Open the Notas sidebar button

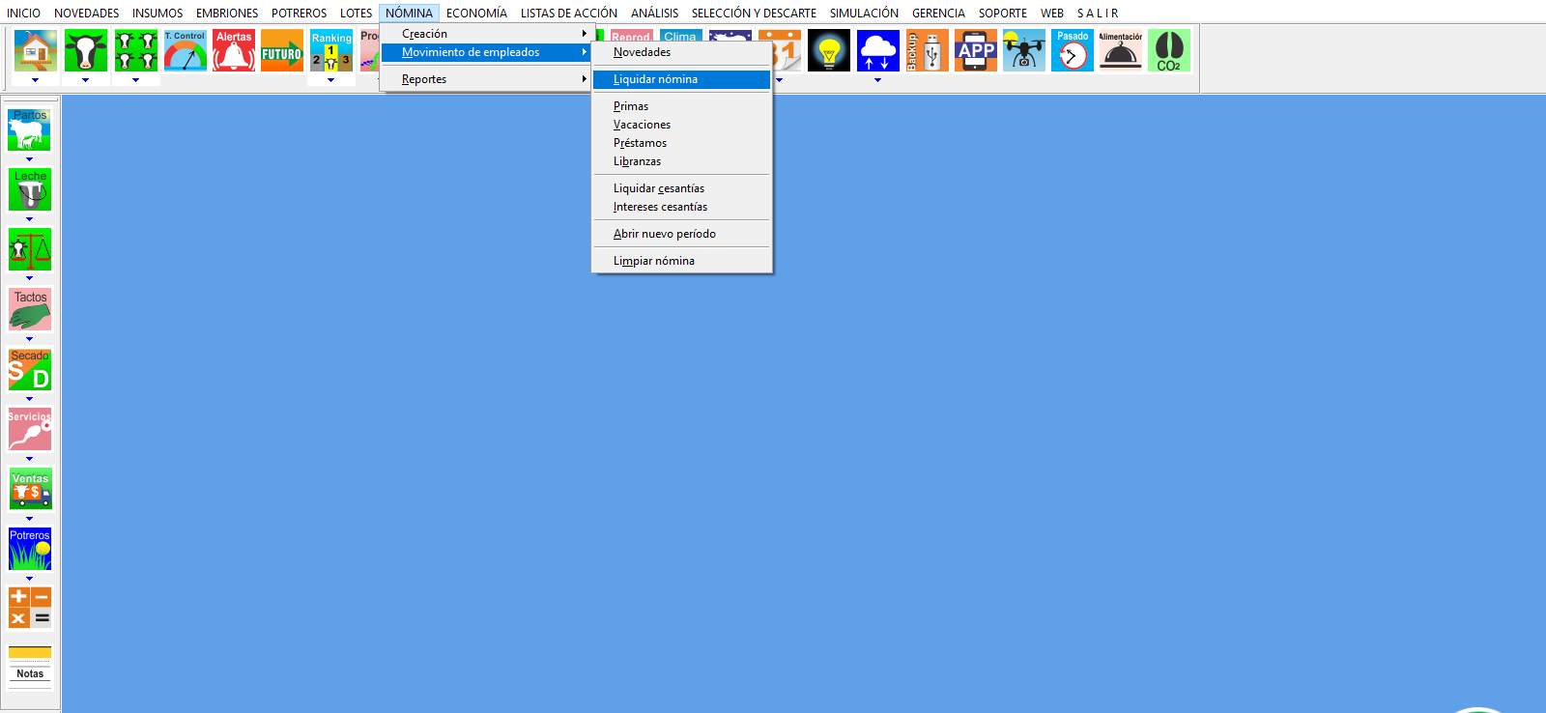(x=30, y=665)
